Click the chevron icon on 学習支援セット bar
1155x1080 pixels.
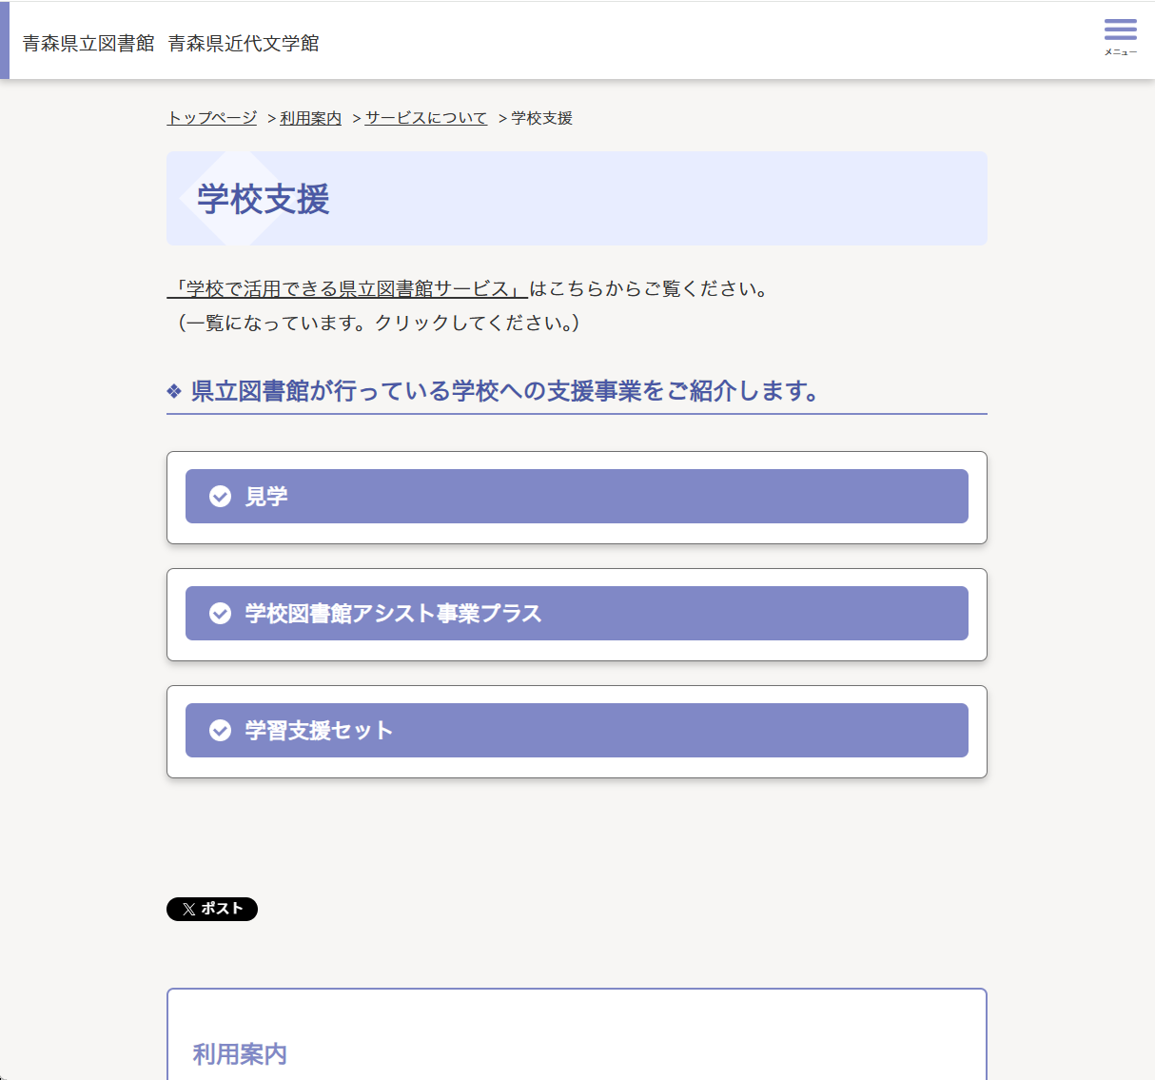click(x=220, y=730)
